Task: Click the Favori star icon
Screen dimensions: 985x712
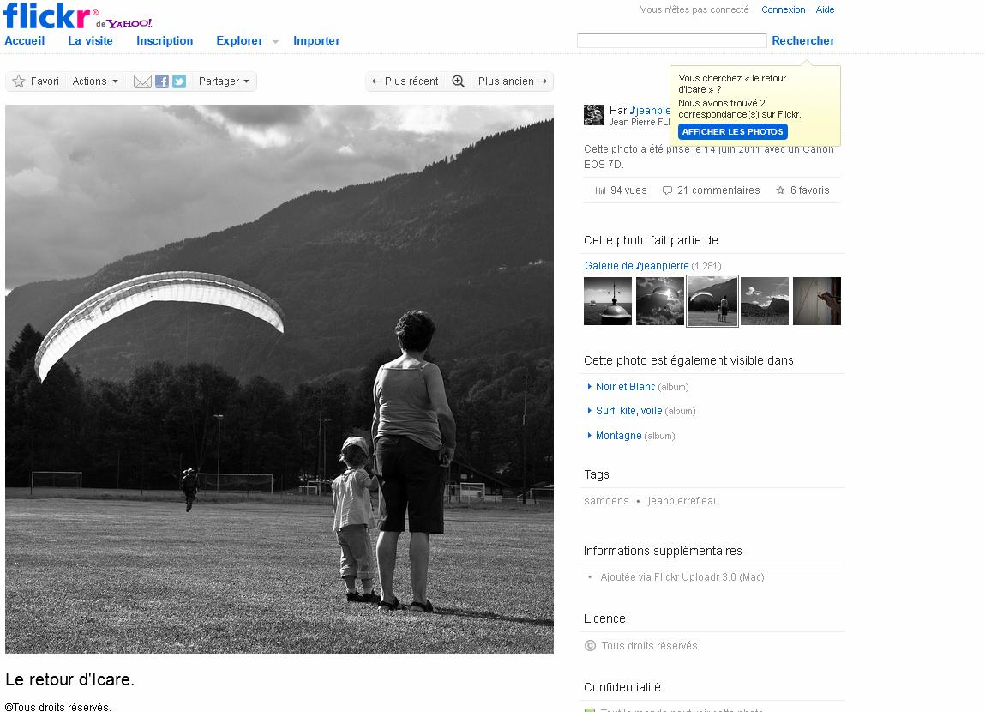Action: click(19, 81)
